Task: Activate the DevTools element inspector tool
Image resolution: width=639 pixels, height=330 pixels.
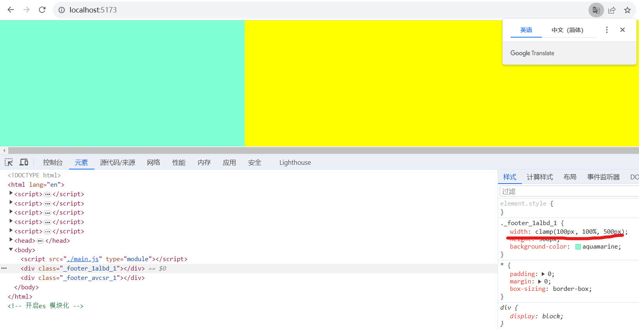Action: [9, 162]
